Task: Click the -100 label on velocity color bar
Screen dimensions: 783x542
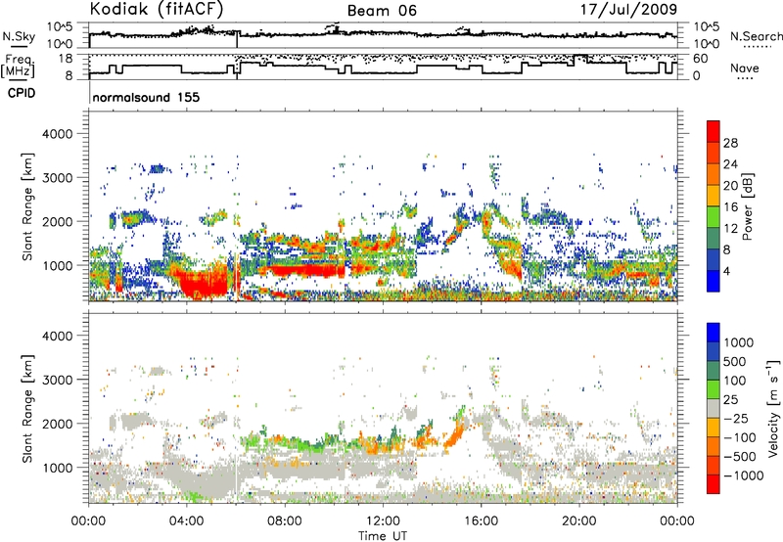Action: [740, 437]
